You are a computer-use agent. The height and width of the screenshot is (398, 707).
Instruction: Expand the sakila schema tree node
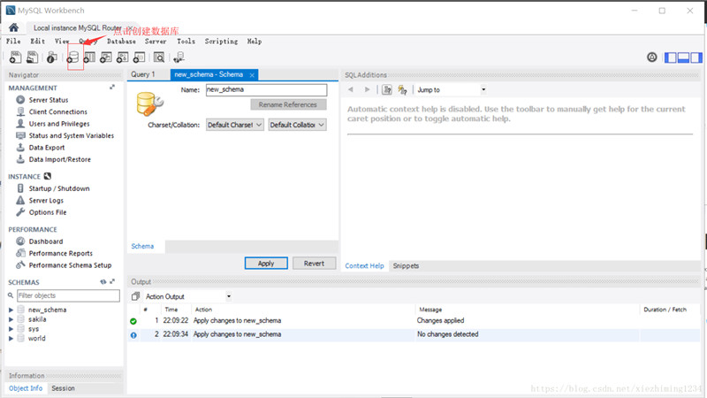[11, 319]
